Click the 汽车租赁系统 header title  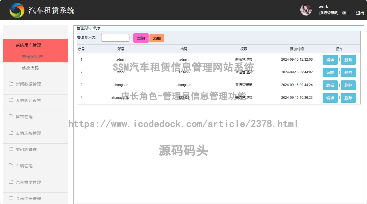(x=51, y=10)
